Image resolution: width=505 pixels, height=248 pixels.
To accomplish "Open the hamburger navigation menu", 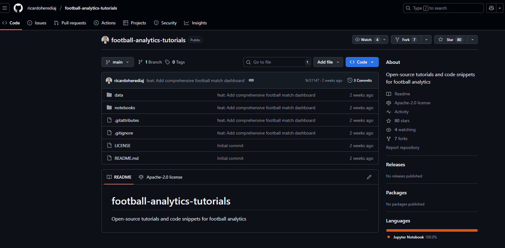I will coord(5,8).
